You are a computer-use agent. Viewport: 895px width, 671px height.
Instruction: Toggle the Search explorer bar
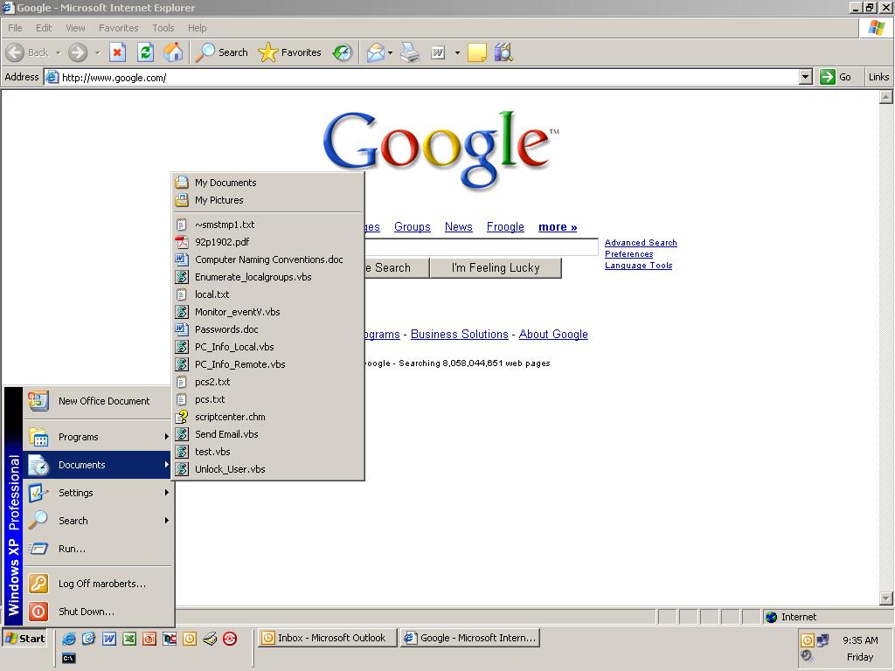point(221,52)
